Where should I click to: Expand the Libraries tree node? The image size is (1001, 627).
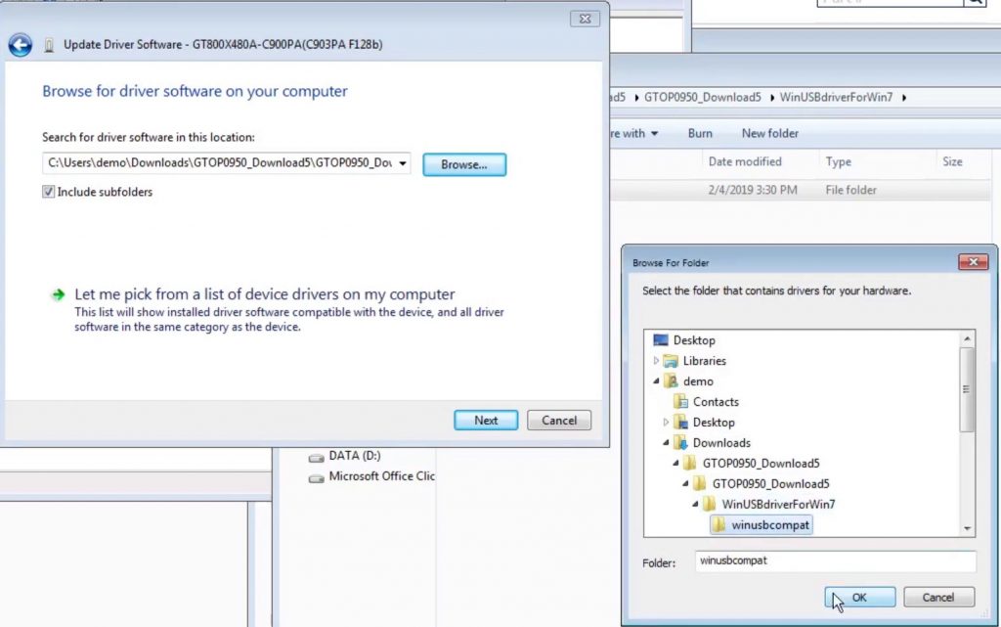[657, 361]
